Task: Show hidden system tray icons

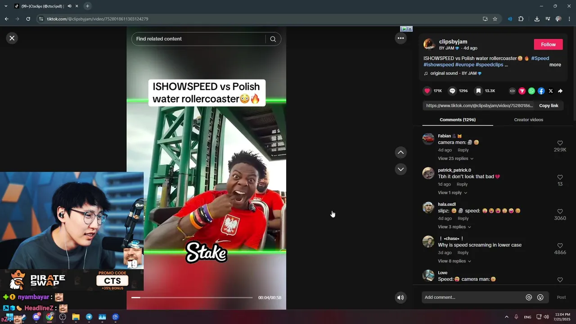Action: pos(506,317)
